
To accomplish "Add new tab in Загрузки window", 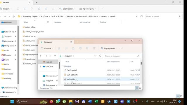I will 78,42.
